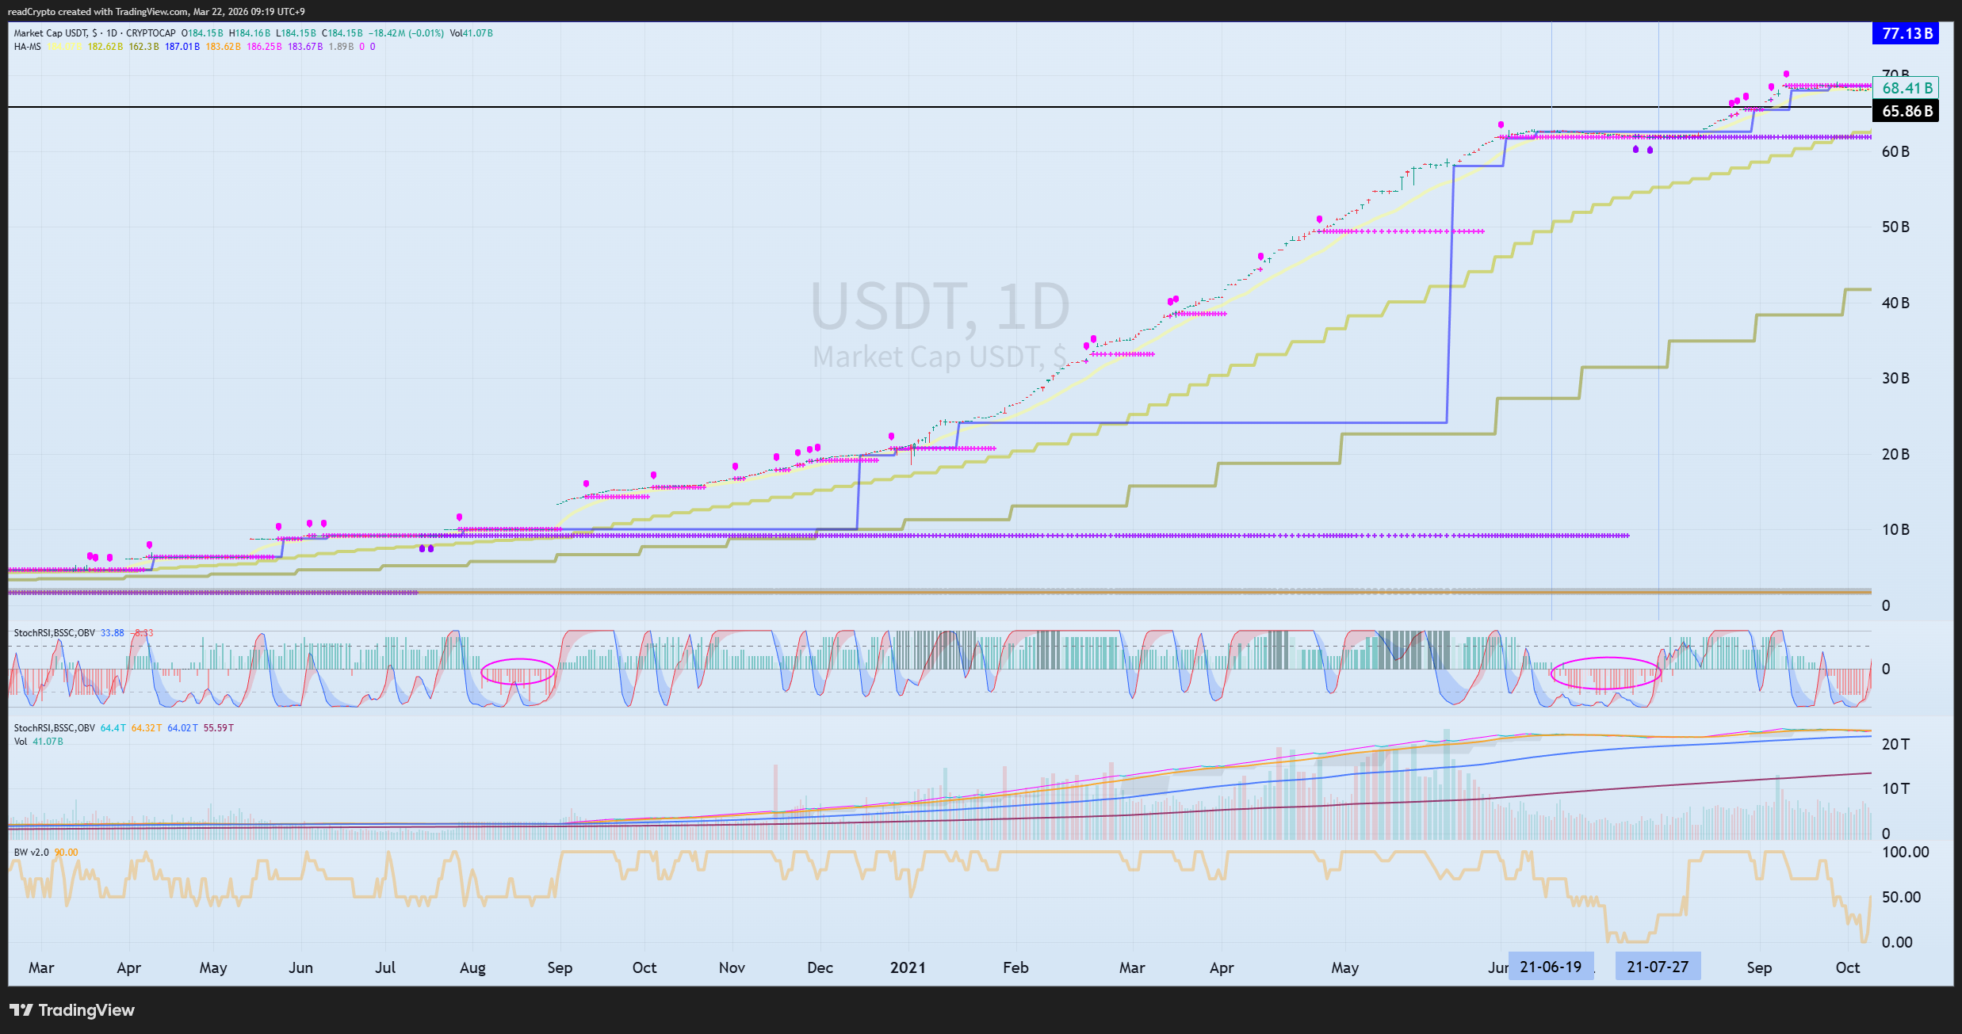Click the blue 77.13B price label

(1907, 33)
